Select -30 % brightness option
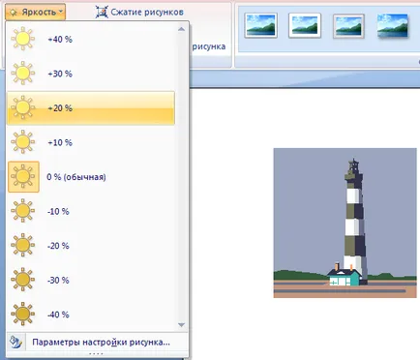Screen dimensions: 420x360 click(91, 280)
